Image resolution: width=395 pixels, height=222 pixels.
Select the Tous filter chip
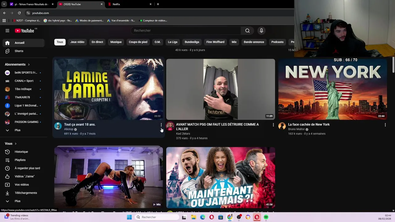[60, 42]
